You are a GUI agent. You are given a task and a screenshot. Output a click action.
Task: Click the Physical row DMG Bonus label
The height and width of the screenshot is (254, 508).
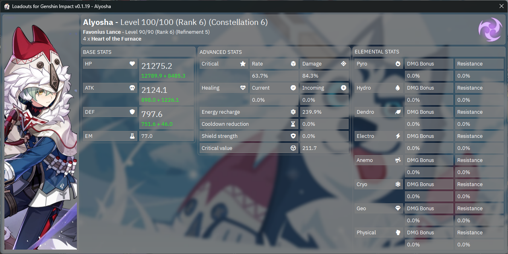point(429,233)
